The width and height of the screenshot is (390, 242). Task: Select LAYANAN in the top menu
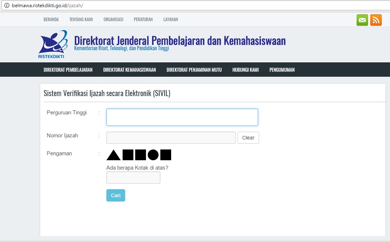coord(171,19)
